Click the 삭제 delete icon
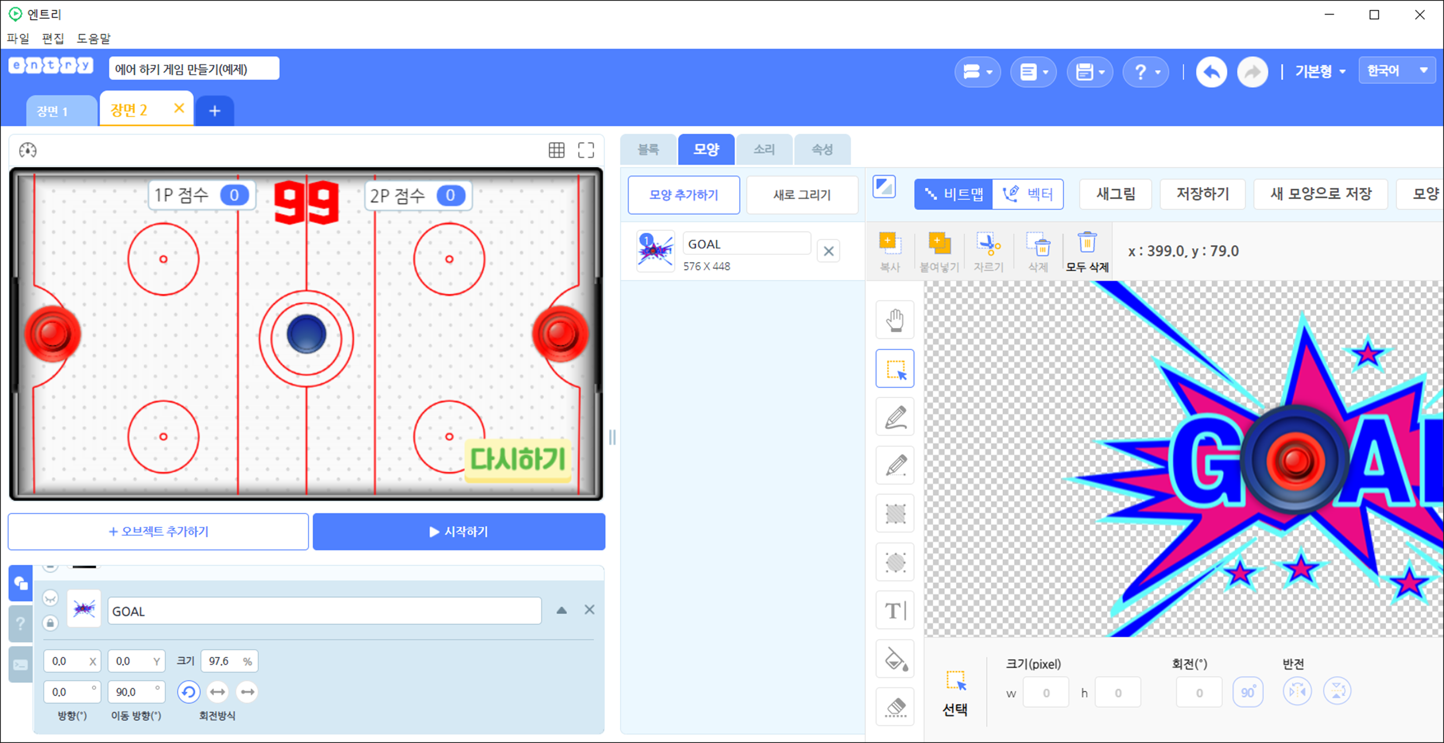The width and height of the screenshot is (1444, 743). (x=1038, y=252)
